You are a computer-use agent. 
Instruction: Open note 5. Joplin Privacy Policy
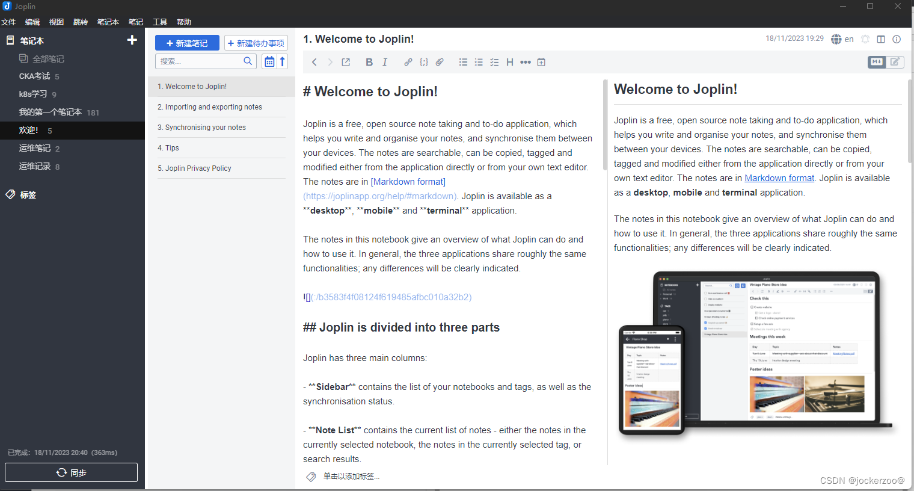[x=221, y=168]
